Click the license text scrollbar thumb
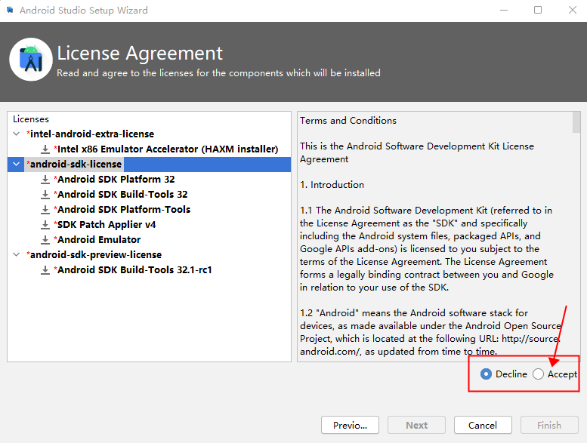The width and height of the screenshot is (587, 443). click(576, 122)
